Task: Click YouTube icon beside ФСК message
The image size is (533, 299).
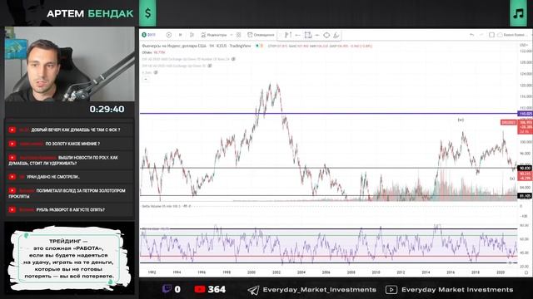Action: coord(12,130)
